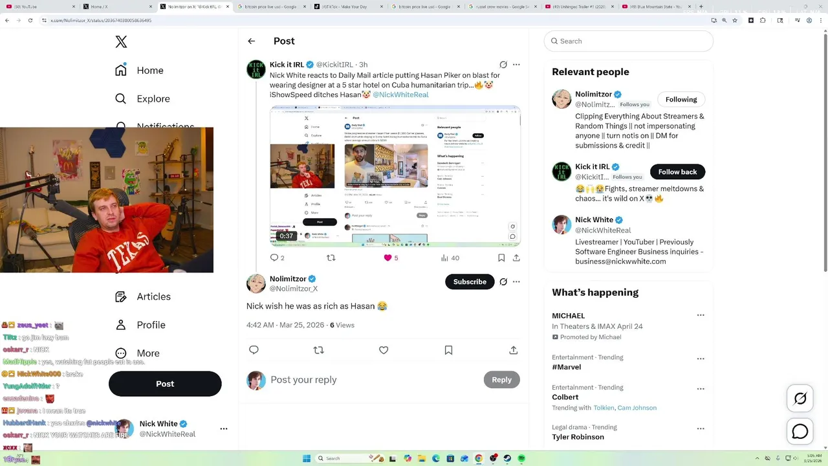
Task: Open the floating Messages chat button
Action: [800, 431]
